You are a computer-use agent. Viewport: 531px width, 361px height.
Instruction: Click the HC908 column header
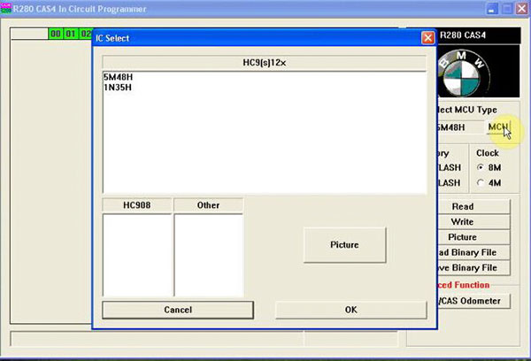point(137,205)
